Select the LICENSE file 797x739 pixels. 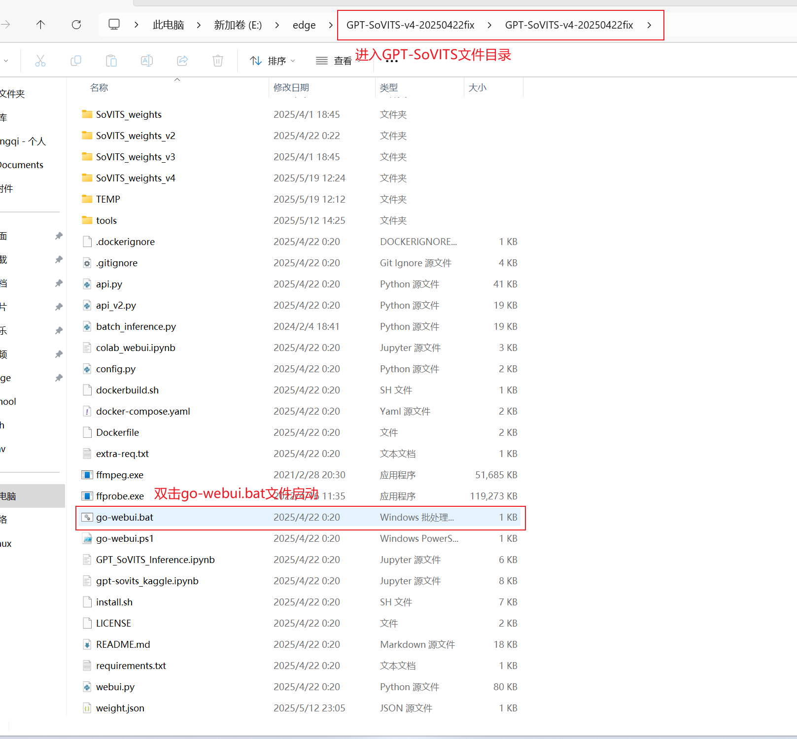point(113,623)
